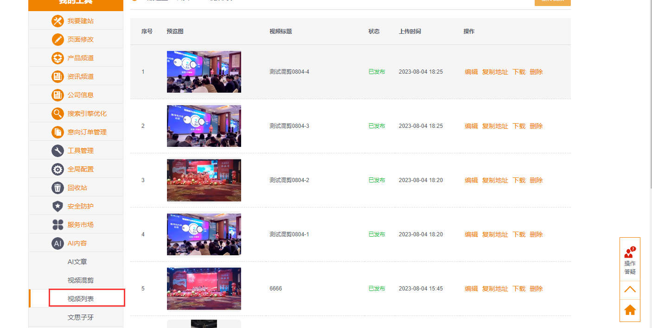Select 视频混剪 submenu item
The height and width of the screenshot is (328, 652).
81,280
